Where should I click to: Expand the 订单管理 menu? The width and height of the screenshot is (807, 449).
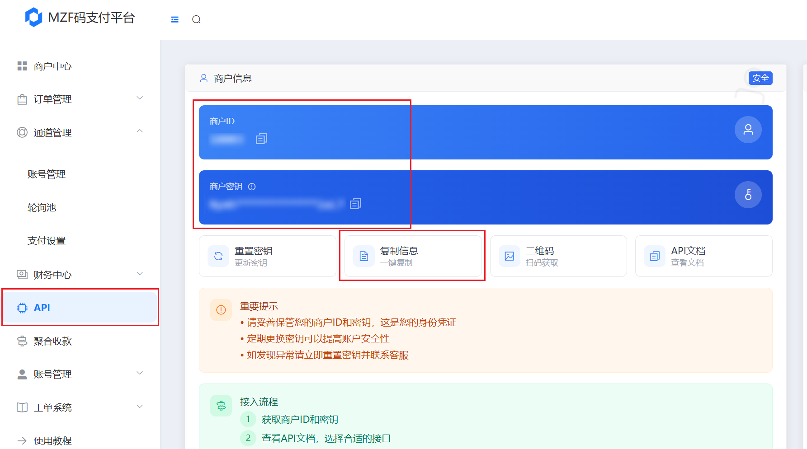(x=80, y=99)
